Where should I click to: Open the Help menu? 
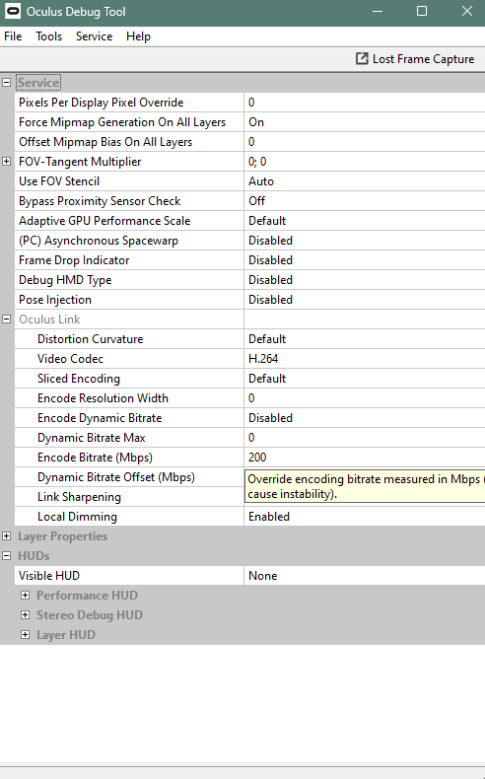(x=138, y=36)
